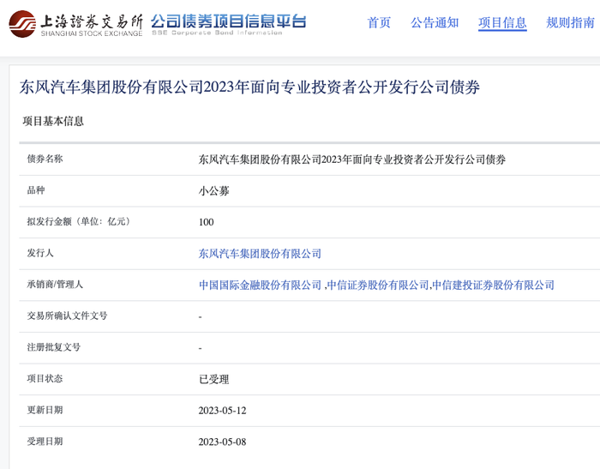Click the 注册批复文号 label

click(53, 347)
